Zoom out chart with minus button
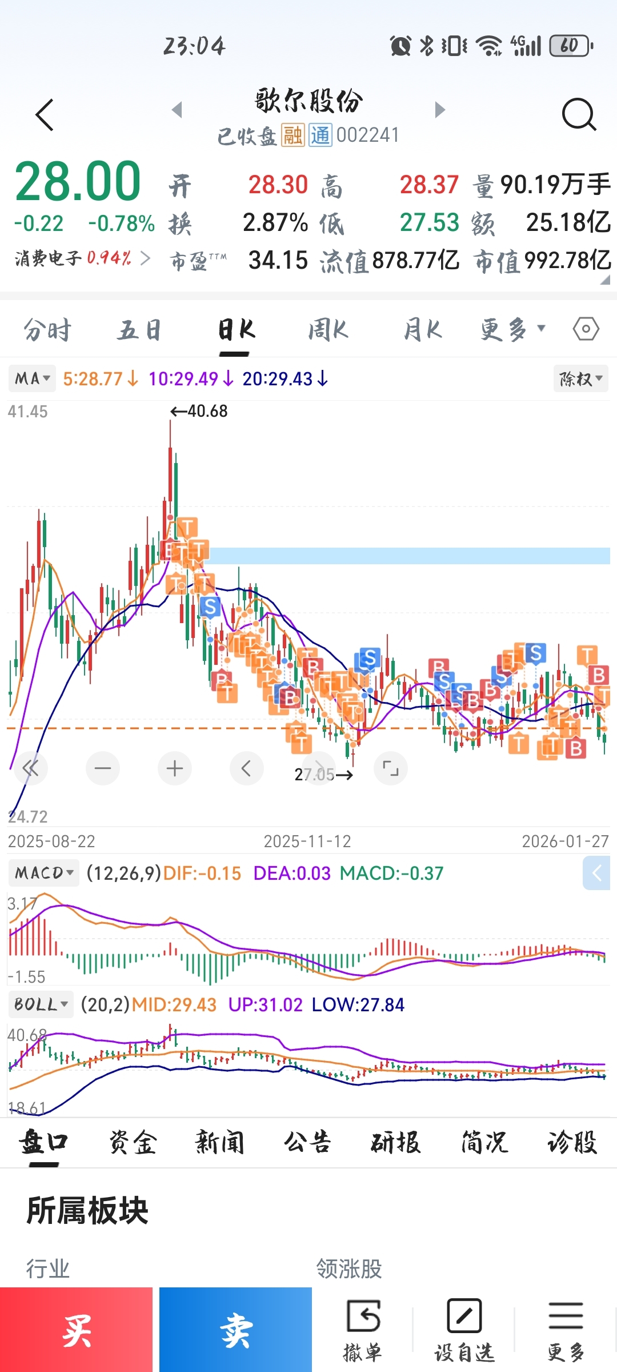617x1372 pixels. (103, 768)
